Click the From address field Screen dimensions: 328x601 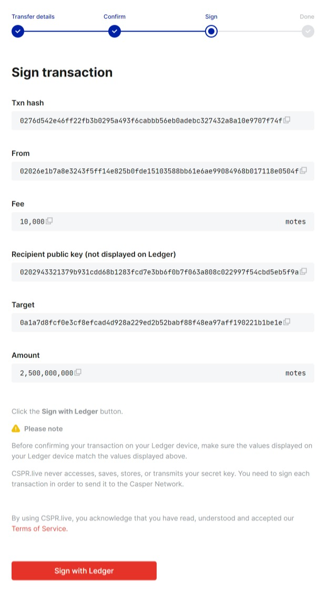tap(158, 171)
